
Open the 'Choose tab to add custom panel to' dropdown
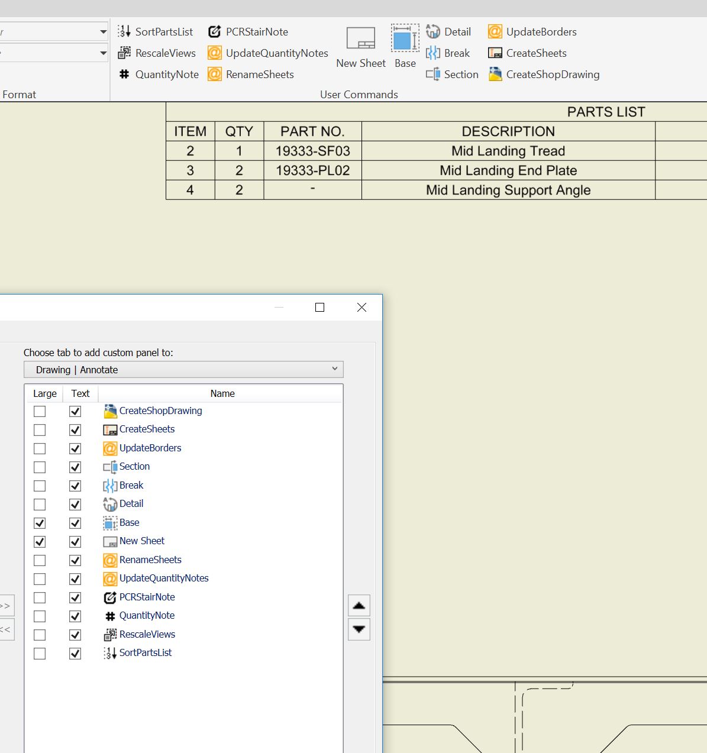click(x=183, y=369)
